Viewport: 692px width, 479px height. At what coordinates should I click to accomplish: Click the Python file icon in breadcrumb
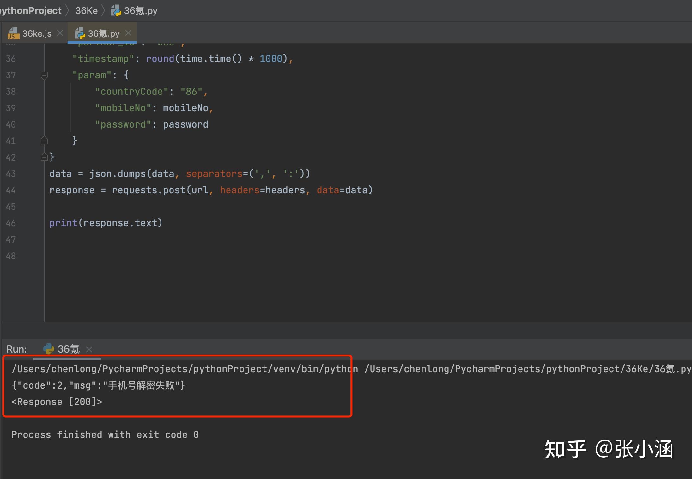116,11
